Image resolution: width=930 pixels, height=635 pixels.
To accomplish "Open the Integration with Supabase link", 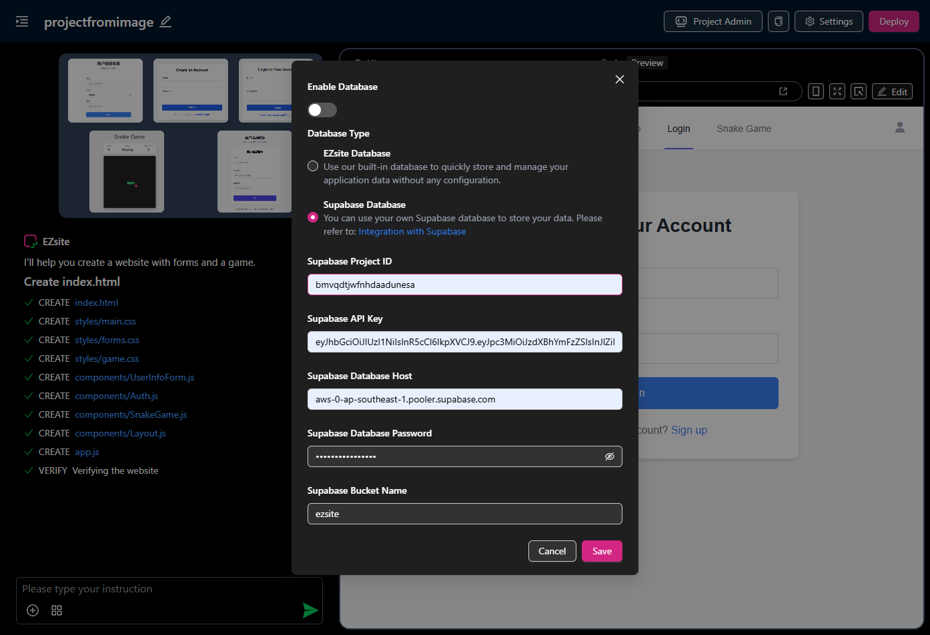I will (412, 231).
